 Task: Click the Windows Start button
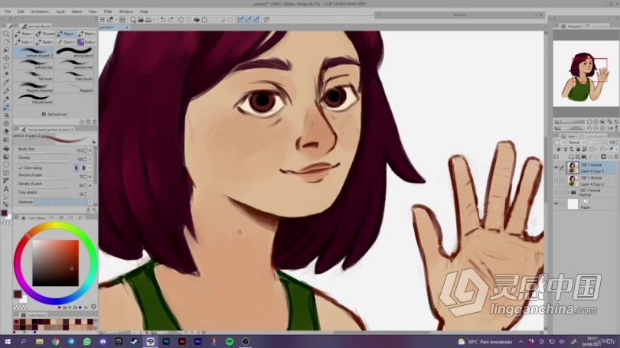pyautogui.click(x=7, y=342)
